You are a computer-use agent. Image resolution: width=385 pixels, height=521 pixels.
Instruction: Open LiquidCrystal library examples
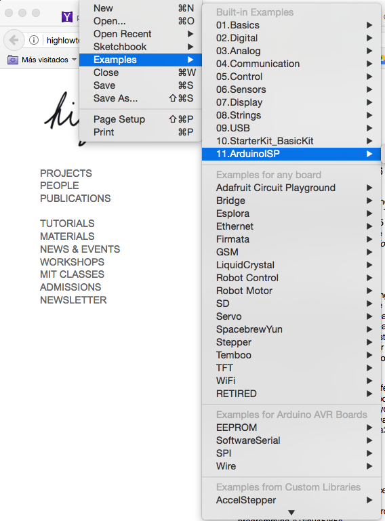click(x=291, y=265)
